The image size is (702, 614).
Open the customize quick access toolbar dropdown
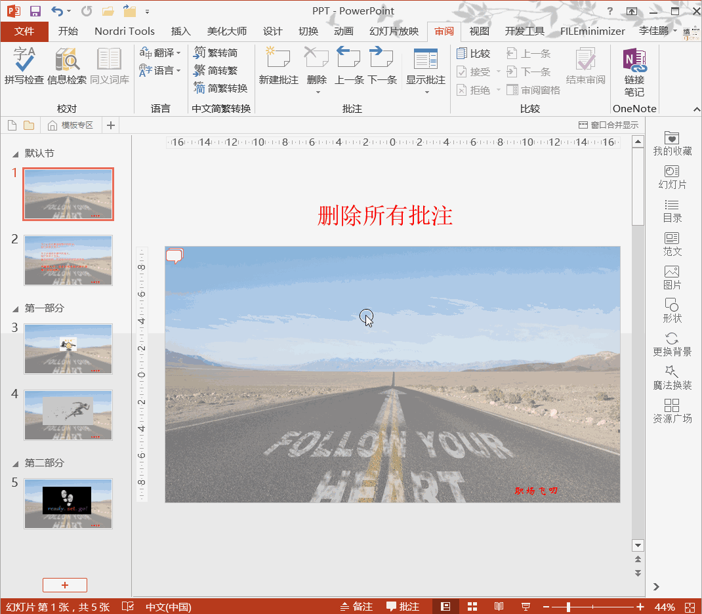click(x=147, y=11)
